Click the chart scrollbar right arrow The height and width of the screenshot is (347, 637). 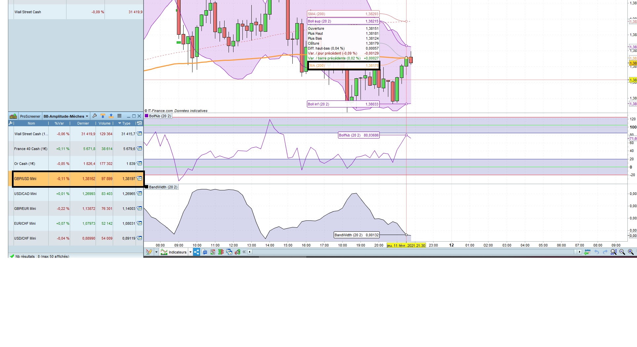tap(579, 252)
